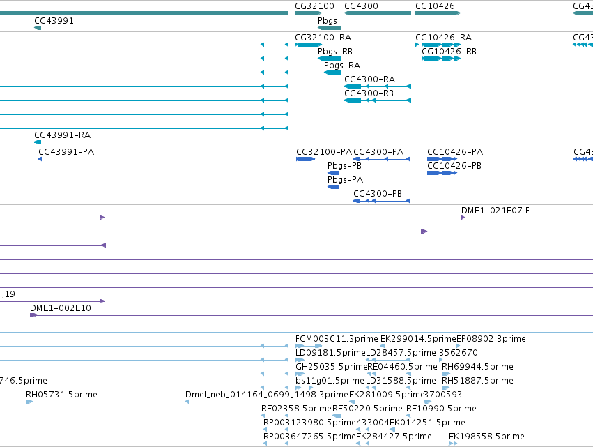Select the RE04460.5prime EST label

[x=402, y=367]
